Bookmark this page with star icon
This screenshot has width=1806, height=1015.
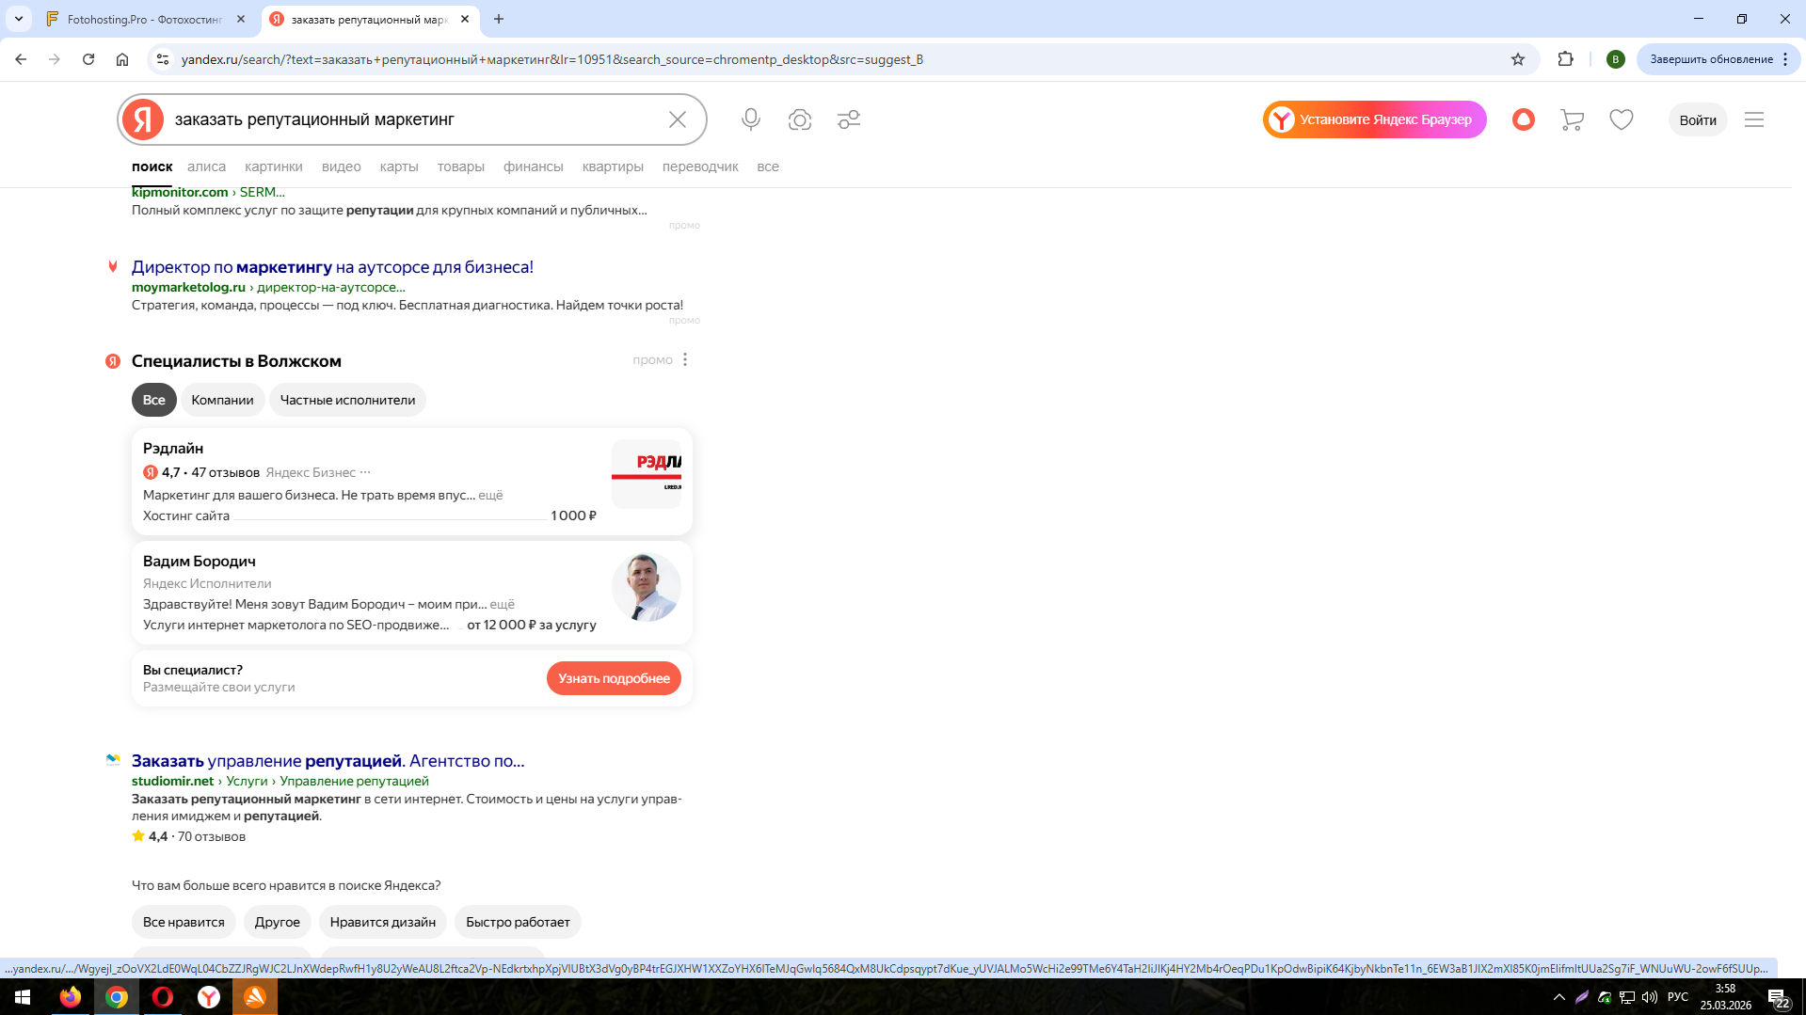click(x=1518, y=59)
